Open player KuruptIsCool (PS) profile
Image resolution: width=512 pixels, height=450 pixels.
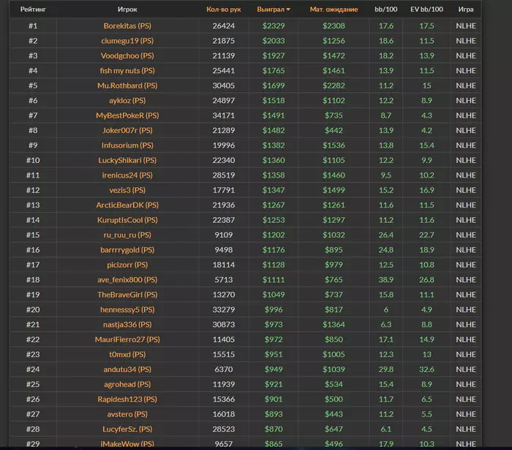tap(127, 220)
